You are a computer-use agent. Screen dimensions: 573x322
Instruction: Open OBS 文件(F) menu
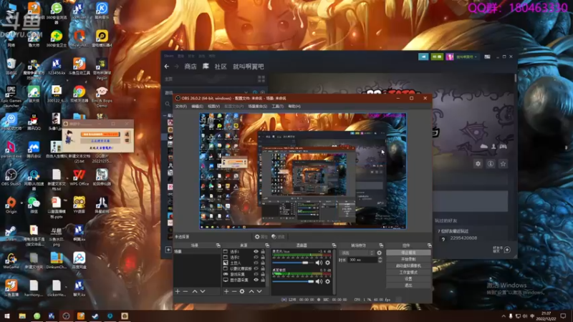pyautogui.click(x=181, y=106)
